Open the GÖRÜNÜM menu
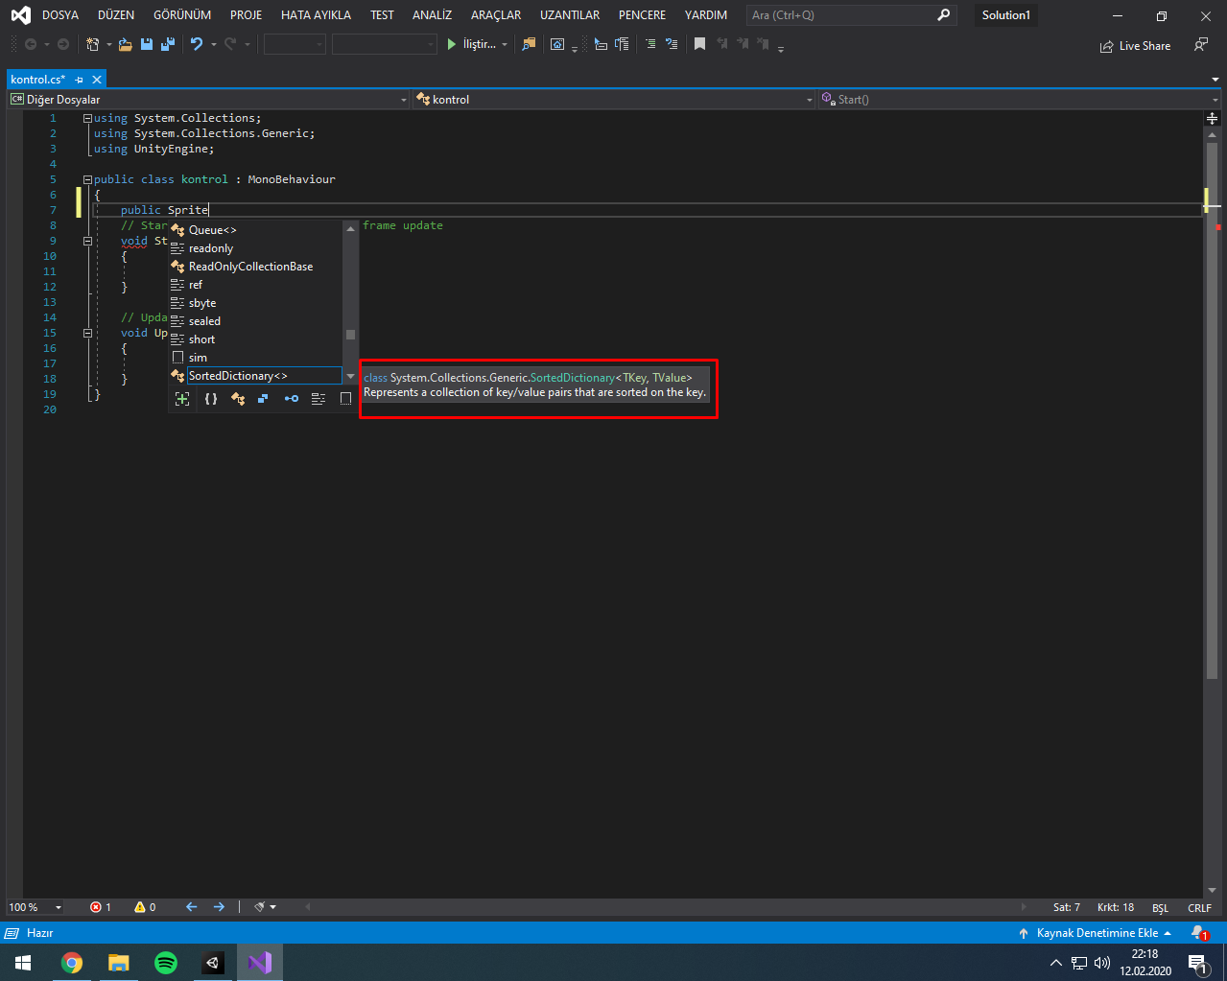This screenshot has width=1227, height=981. coord(182,15)
